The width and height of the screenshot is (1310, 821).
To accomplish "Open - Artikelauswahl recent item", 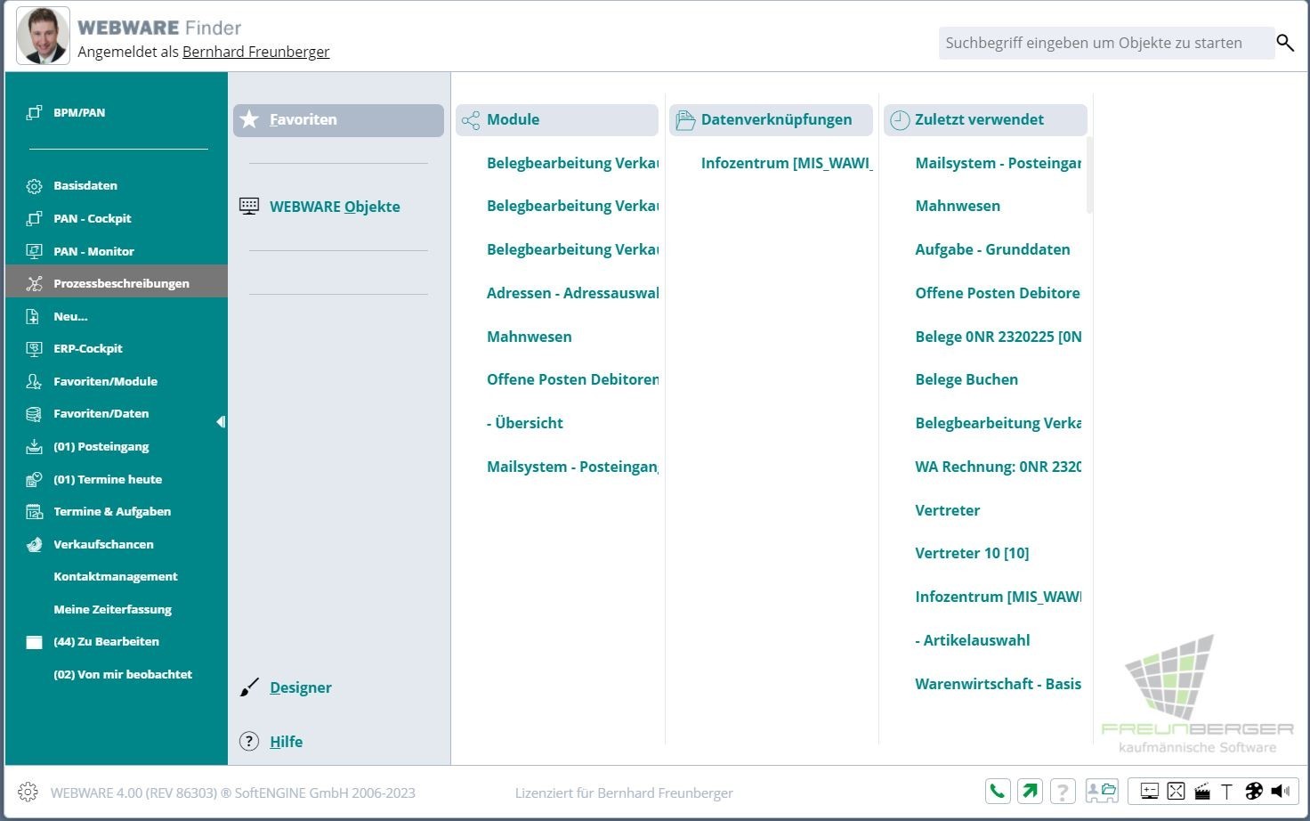I will pyautogui.click(x=972, y=640).
